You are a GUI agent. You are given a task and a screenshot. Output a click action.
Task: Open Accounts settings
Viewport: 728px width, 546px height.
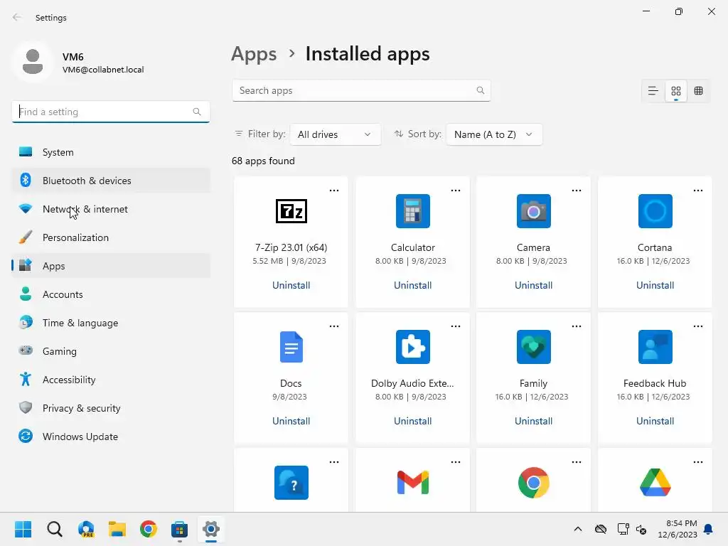click(110, 294)
